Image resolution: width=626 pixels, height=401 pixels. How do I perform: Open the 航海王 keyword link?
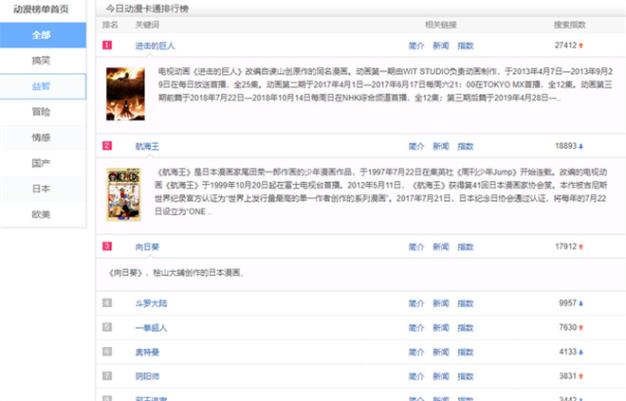click(147, 146)
